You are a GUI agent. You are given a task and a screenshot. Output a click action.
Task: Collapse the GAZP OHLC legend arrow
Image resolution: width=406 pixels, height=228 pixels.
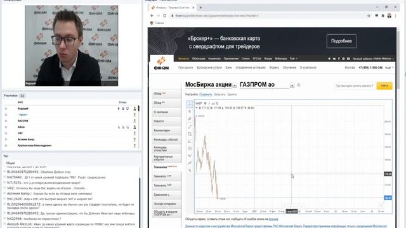[x=197, y=108]
